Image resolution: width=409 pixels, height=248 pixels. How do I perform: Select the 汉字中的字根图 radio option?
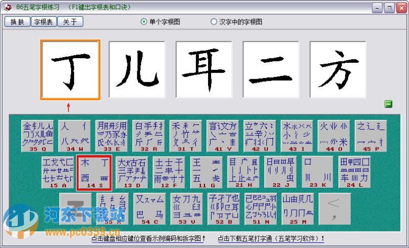coord(236,21)
